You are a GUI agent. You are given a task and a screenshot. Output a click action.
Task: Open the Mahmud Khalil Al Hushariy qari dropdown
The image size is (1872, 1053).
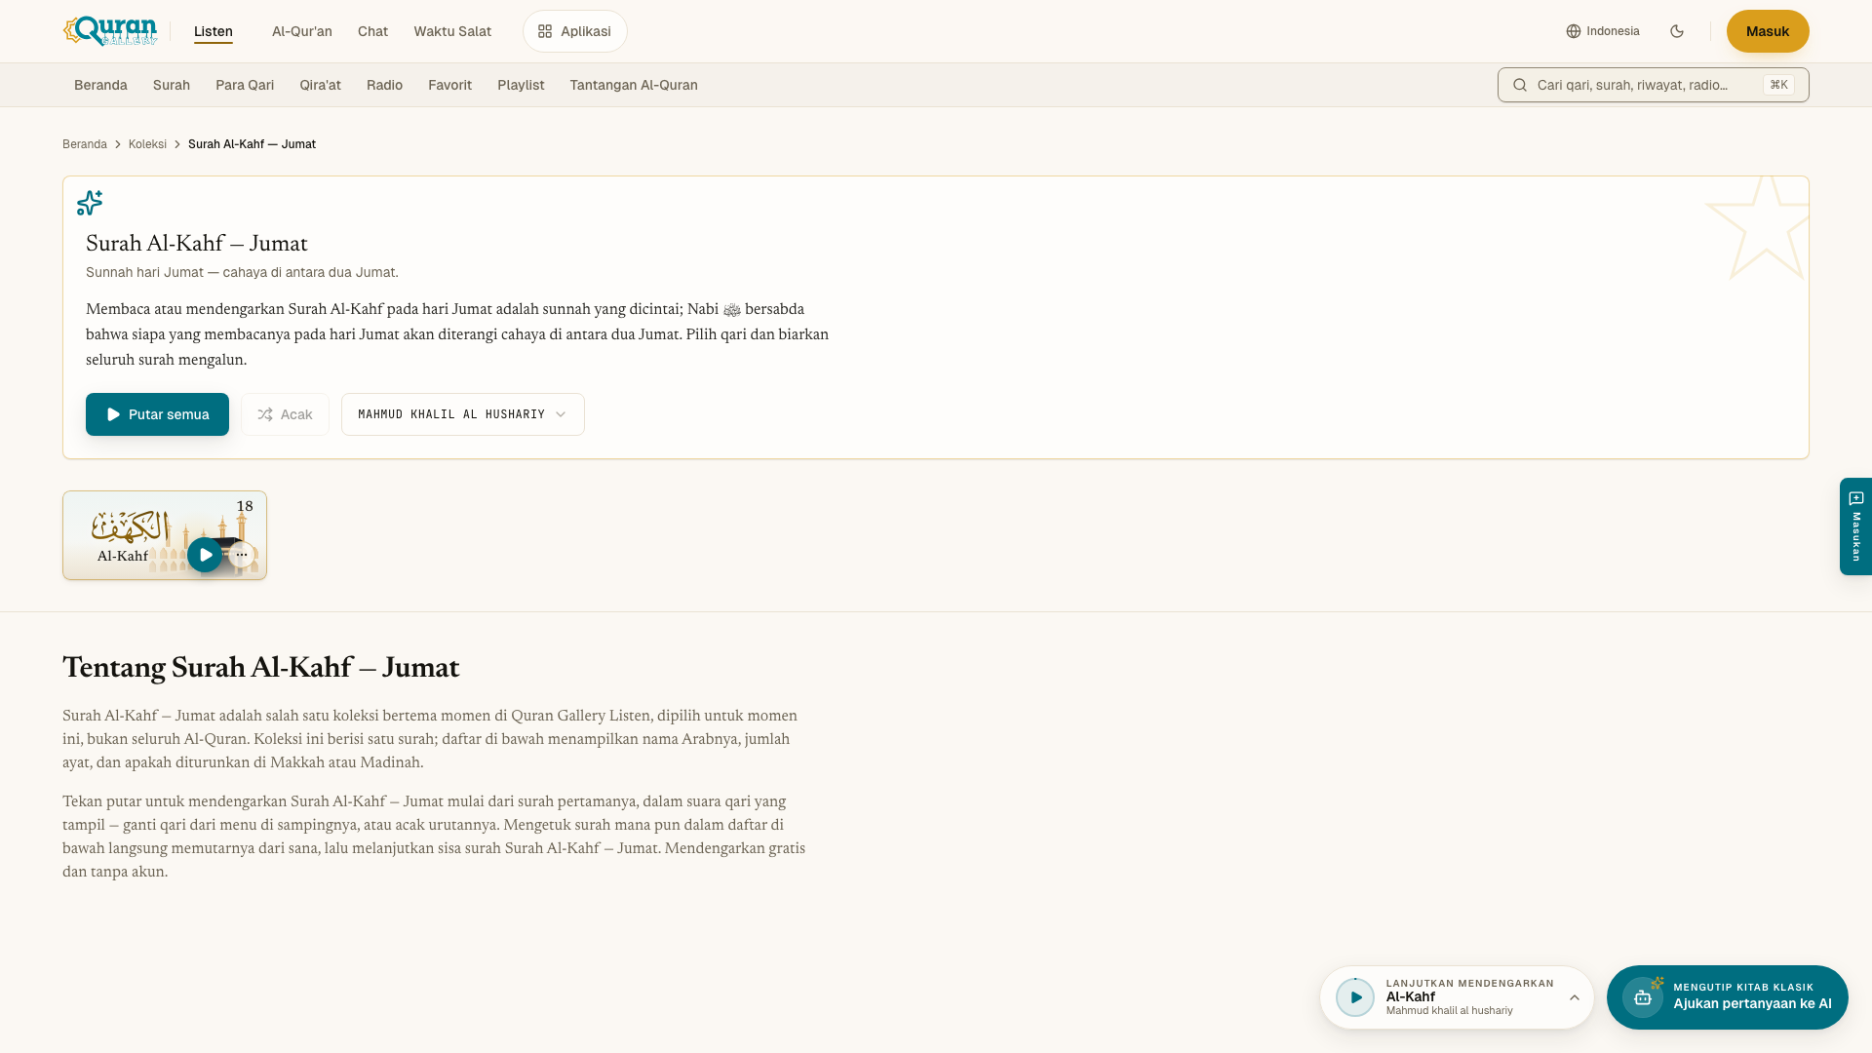[463, 414]
